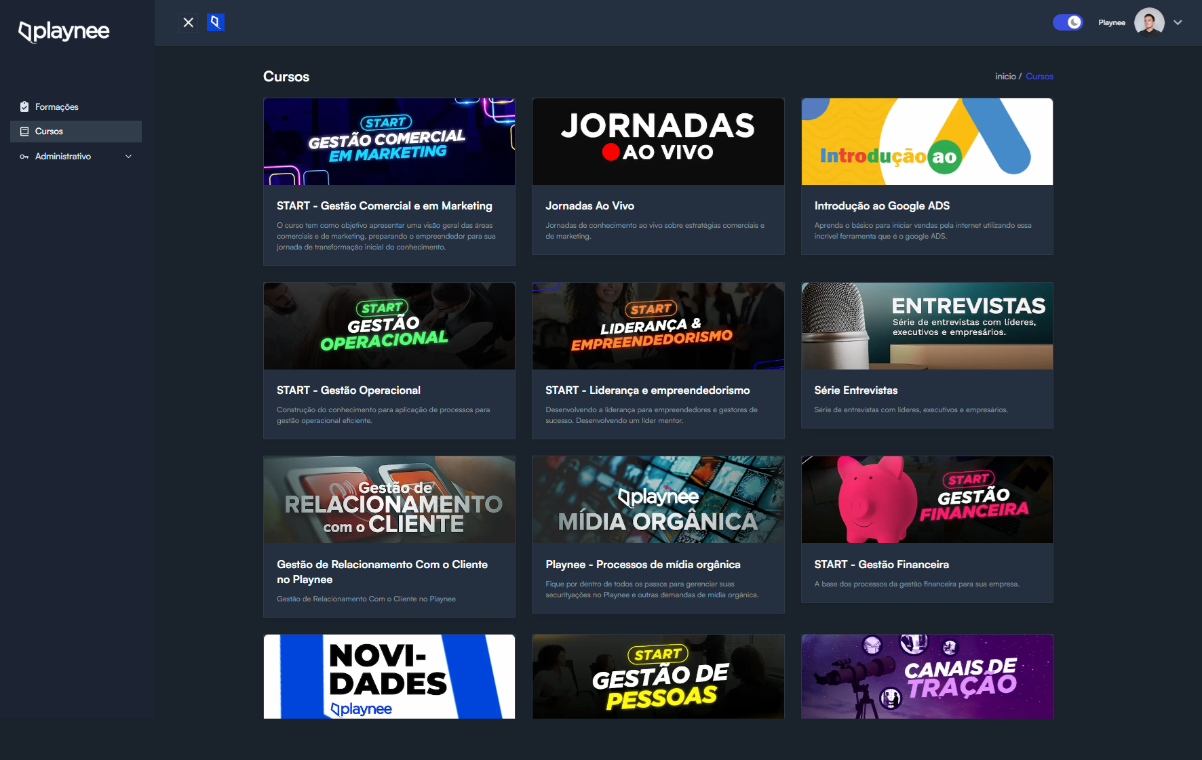Viewport: 1202px width, 760px height.
Task: Open Introdução ao Google ADS title
Action: pos(882,206)
